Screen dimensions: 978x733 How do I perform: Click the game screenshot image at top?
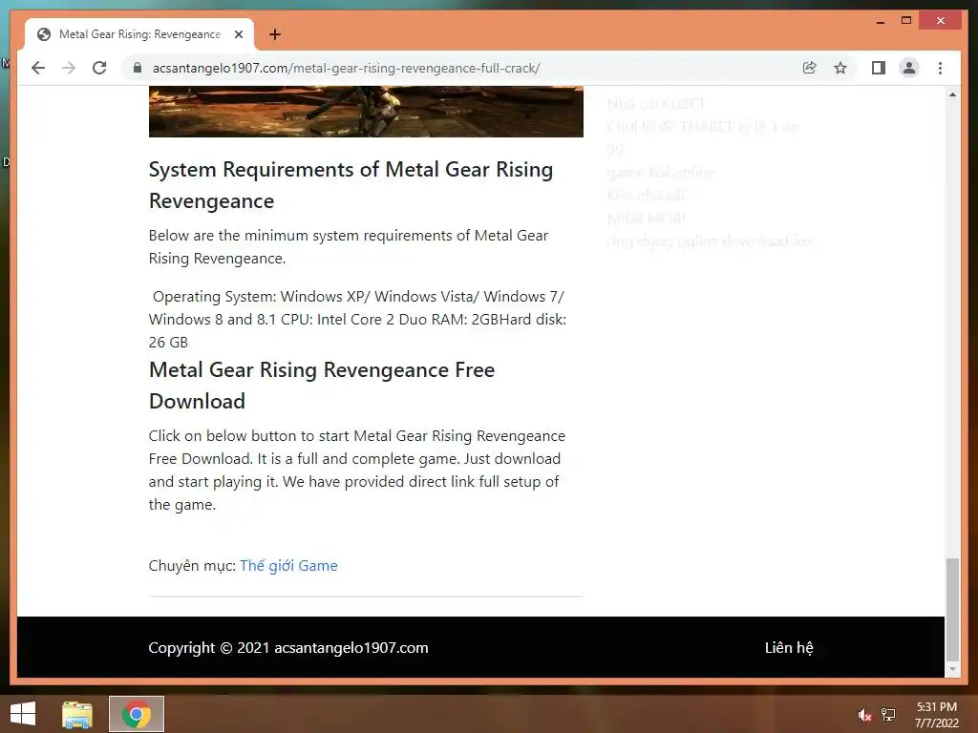366,112
